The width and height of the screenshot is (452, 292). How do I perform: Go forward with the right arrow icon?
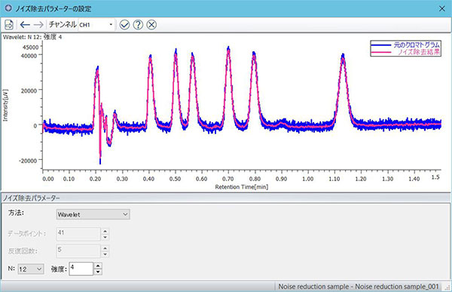coord(38,25)
